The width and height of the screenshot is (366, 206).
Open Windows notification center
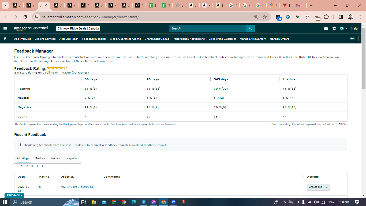click(x=357, y=202)
